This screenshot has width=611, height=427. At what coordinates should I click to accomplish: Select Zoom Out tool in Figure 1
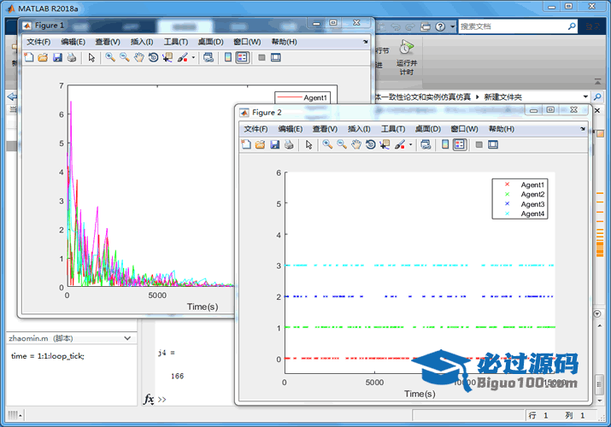click(x=125, y=57)
